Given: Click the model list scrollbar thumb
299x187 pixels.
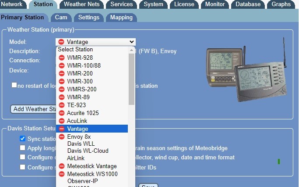Looking at the screenshot, I should click(131, 79).
